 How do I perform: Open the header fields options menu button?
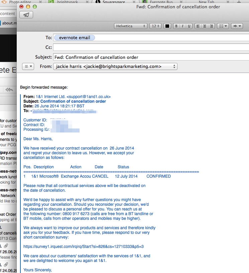click(28, 66)
